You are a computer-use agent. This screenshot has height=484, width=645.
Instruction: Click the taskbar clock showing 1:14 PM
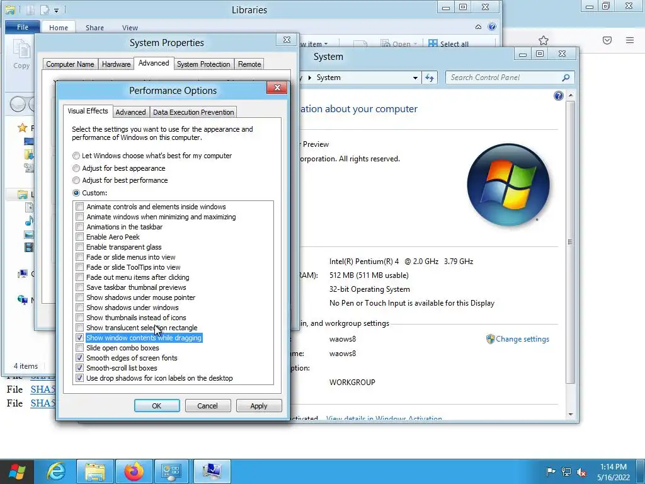pos(614,472)
